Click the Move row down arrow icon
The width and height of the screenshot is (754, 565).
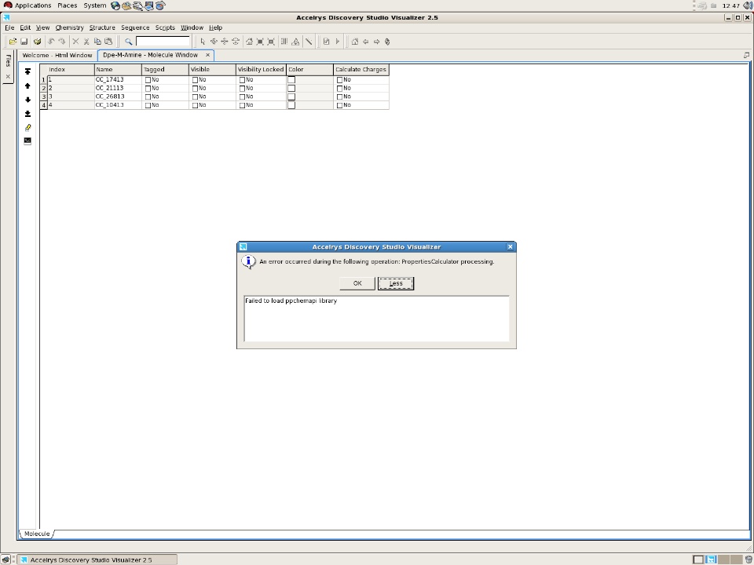[28, 100]
